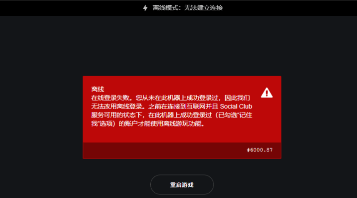Click the warning triangle icon

(267, 93)
